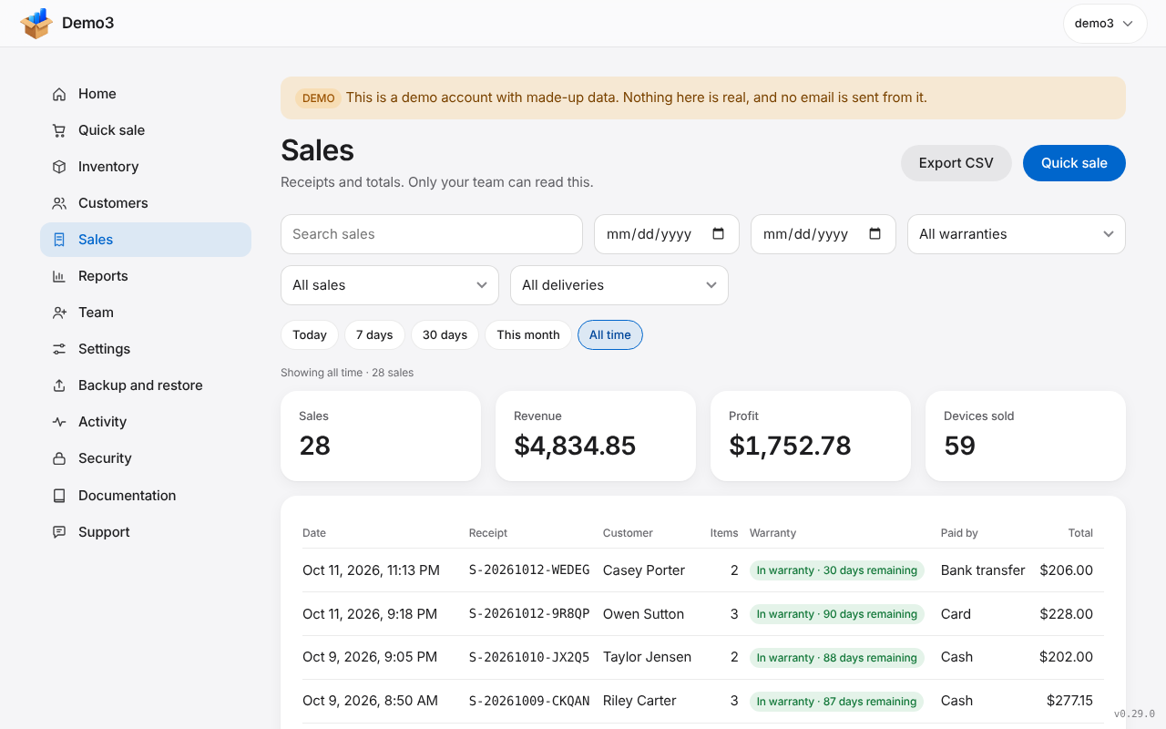Navigate to Documentation in the sidebar

pos(146,496)
